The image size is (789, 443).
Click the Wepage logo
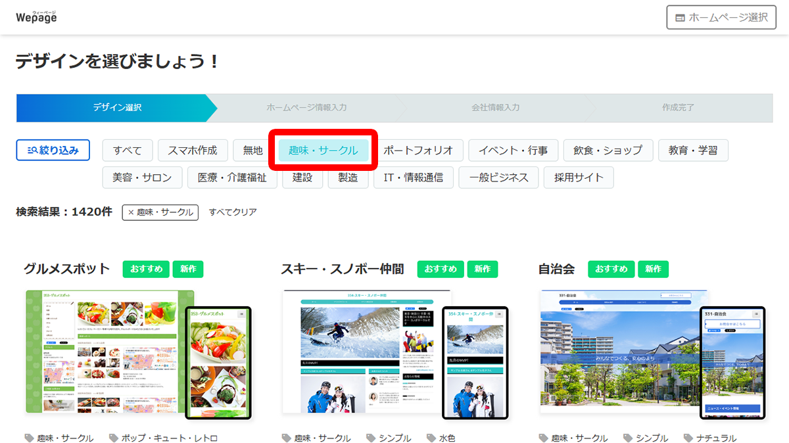(x=37, y=17)
